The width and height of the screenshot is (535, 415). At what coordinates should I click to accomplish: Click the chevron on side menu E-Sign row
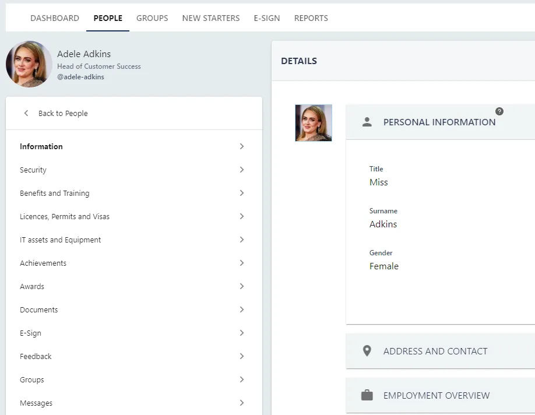click(x=242, y=333)
